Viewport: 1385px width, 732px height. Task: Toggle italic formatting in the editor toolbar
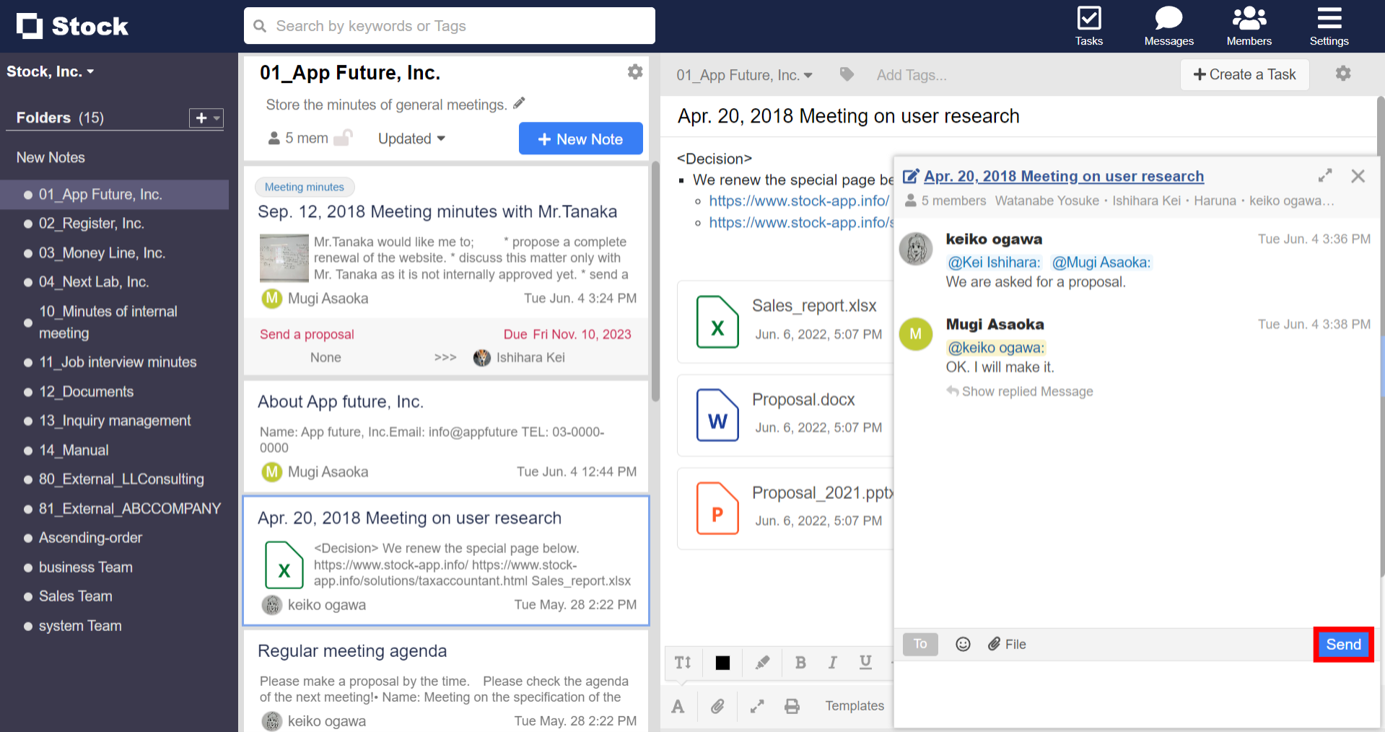pyautogui.click(x=832, y=662)
